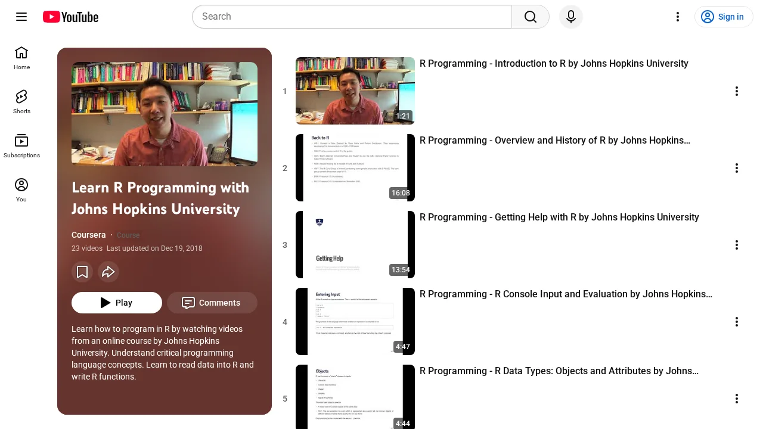The width and height of the screenshot is (763, 429).
Task: Go to YouTube home via logo
Action: (x=70, y=17)
